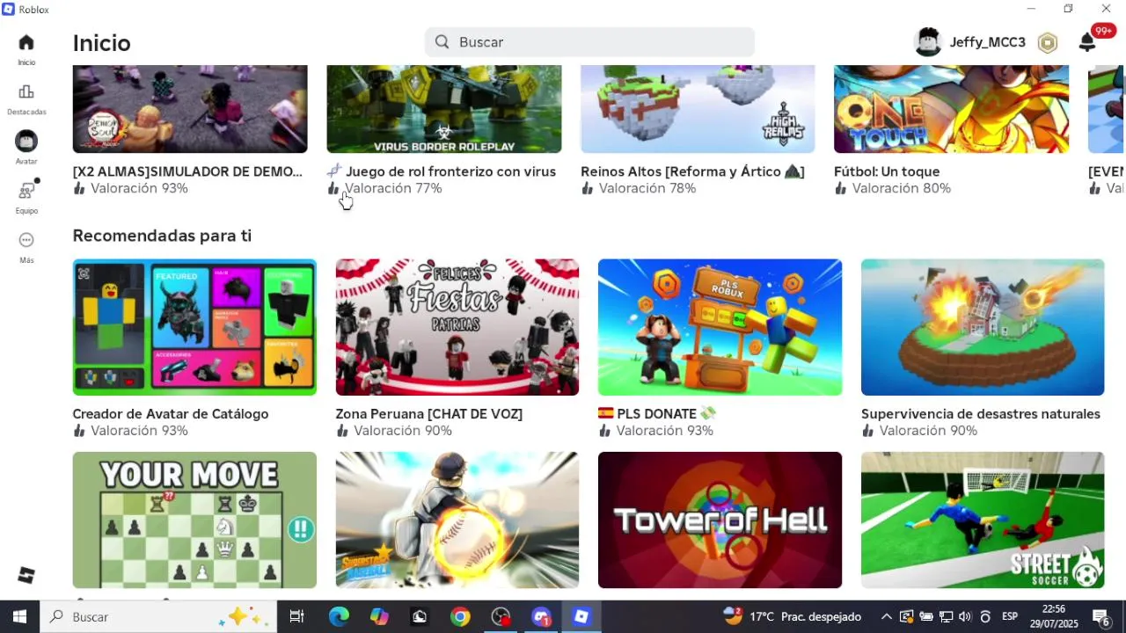Open the Inicio home icon in sidebar
1126x633 pixels.
point(26,42)
